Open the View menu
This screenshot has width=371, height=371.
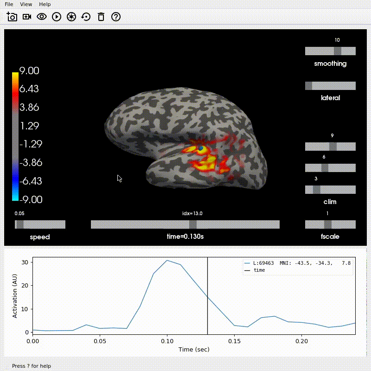coord(26,4)
